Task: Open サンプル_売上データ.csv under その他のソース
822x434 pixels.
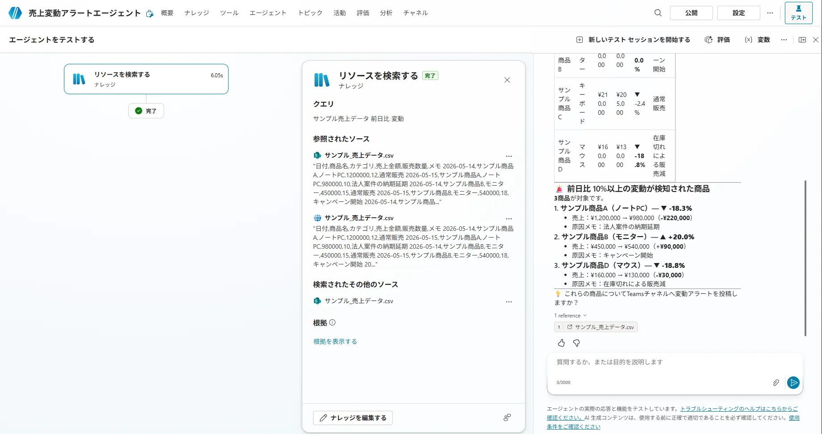Action: click(x=359, y=301)
